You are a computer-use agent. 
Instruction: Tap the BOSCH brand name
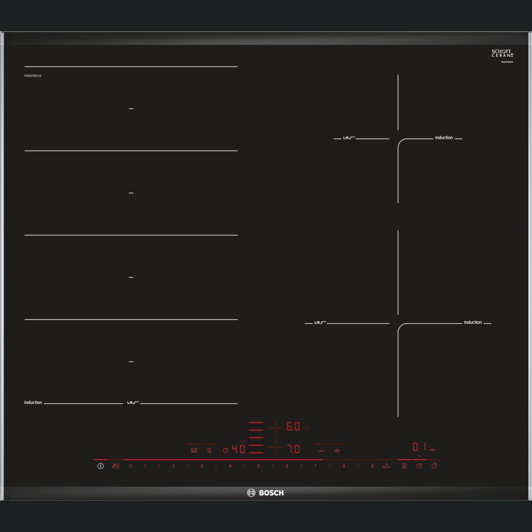(271, 493)
